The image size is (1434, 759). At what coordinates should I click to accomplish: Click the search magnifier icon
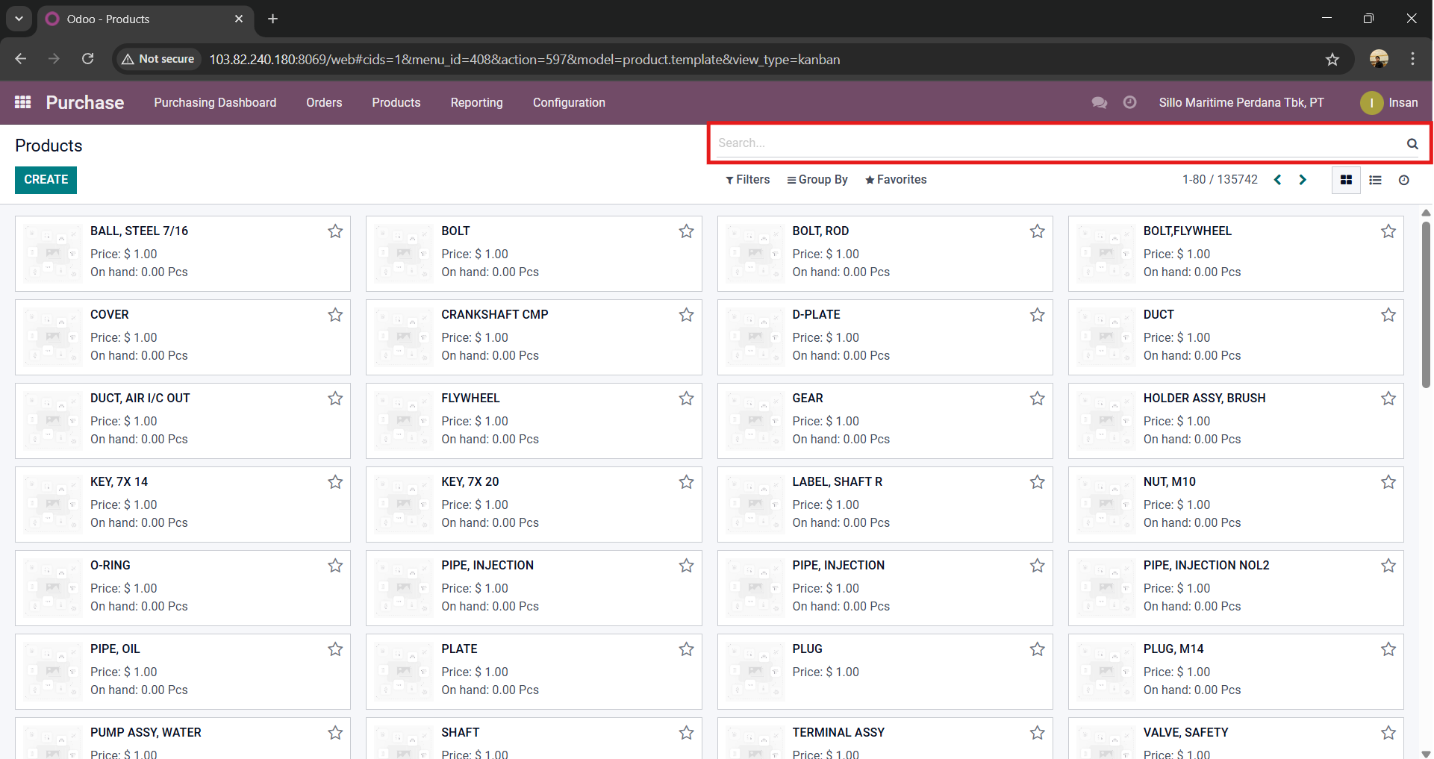pyautogui.click(x=1412, y=143)
